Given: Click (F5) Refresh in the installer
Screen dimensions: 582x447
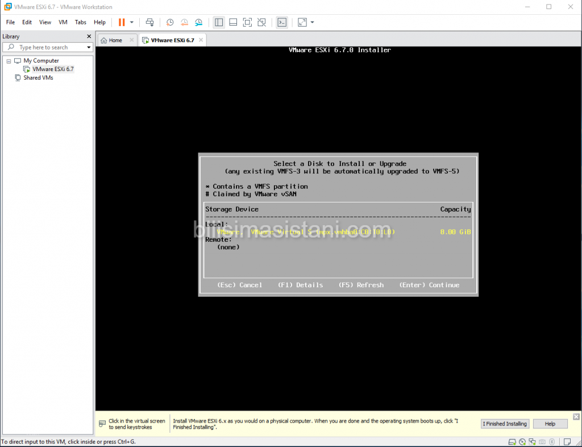Looking at the screenshot, I should (361, 285).
